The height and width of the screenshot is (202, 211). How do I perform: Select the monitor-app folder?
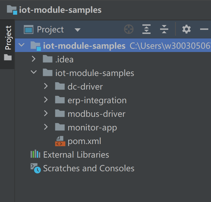(x=92, y=127)
